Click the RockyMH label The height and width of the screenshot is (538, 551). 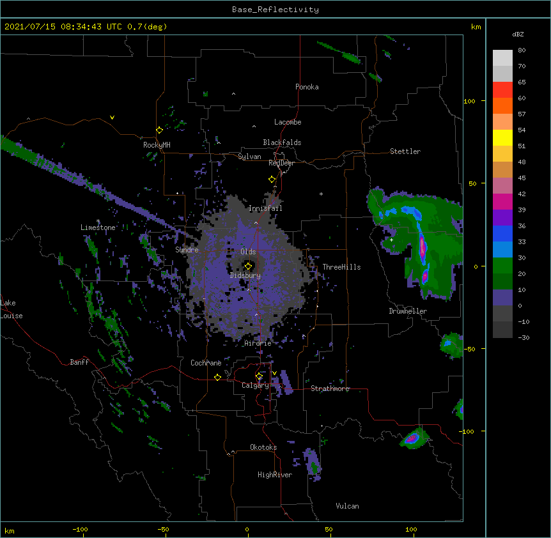[157, 145]
